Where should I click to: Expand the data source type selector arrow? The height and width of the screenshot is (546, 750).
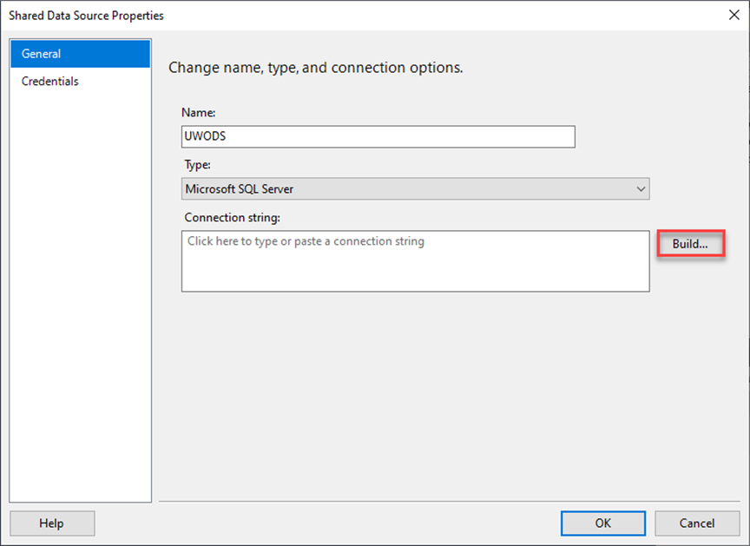(x=641, y=188)
